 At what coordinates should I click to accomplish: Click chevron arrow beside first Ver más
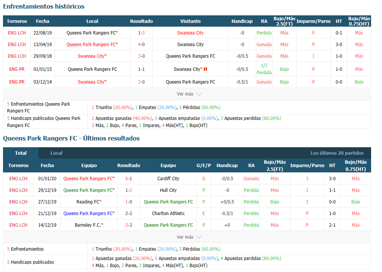tap(199, 94)
